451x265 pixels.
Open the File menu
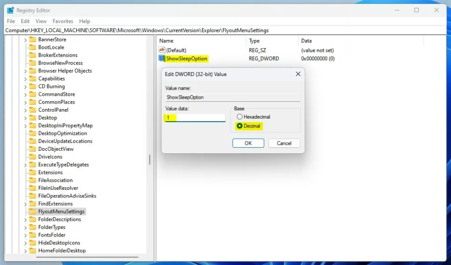coord(11,21)
